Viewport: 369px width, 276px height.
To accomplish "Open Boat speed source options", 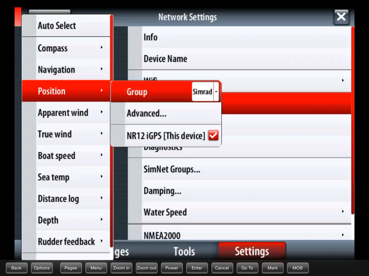I will point(66,155).
